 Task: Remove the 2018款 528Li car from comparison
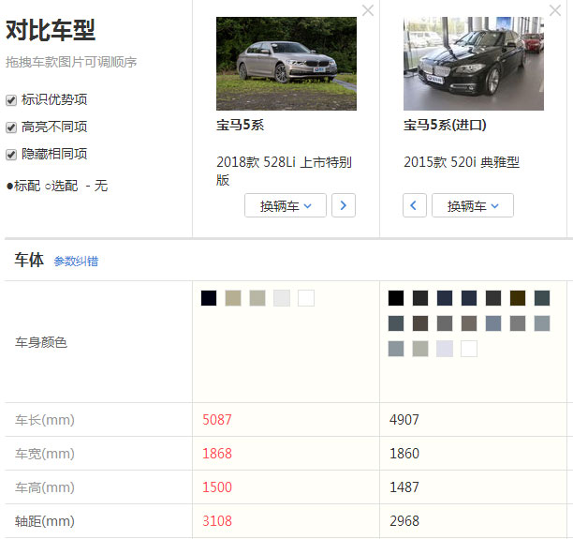click(368, 10)
